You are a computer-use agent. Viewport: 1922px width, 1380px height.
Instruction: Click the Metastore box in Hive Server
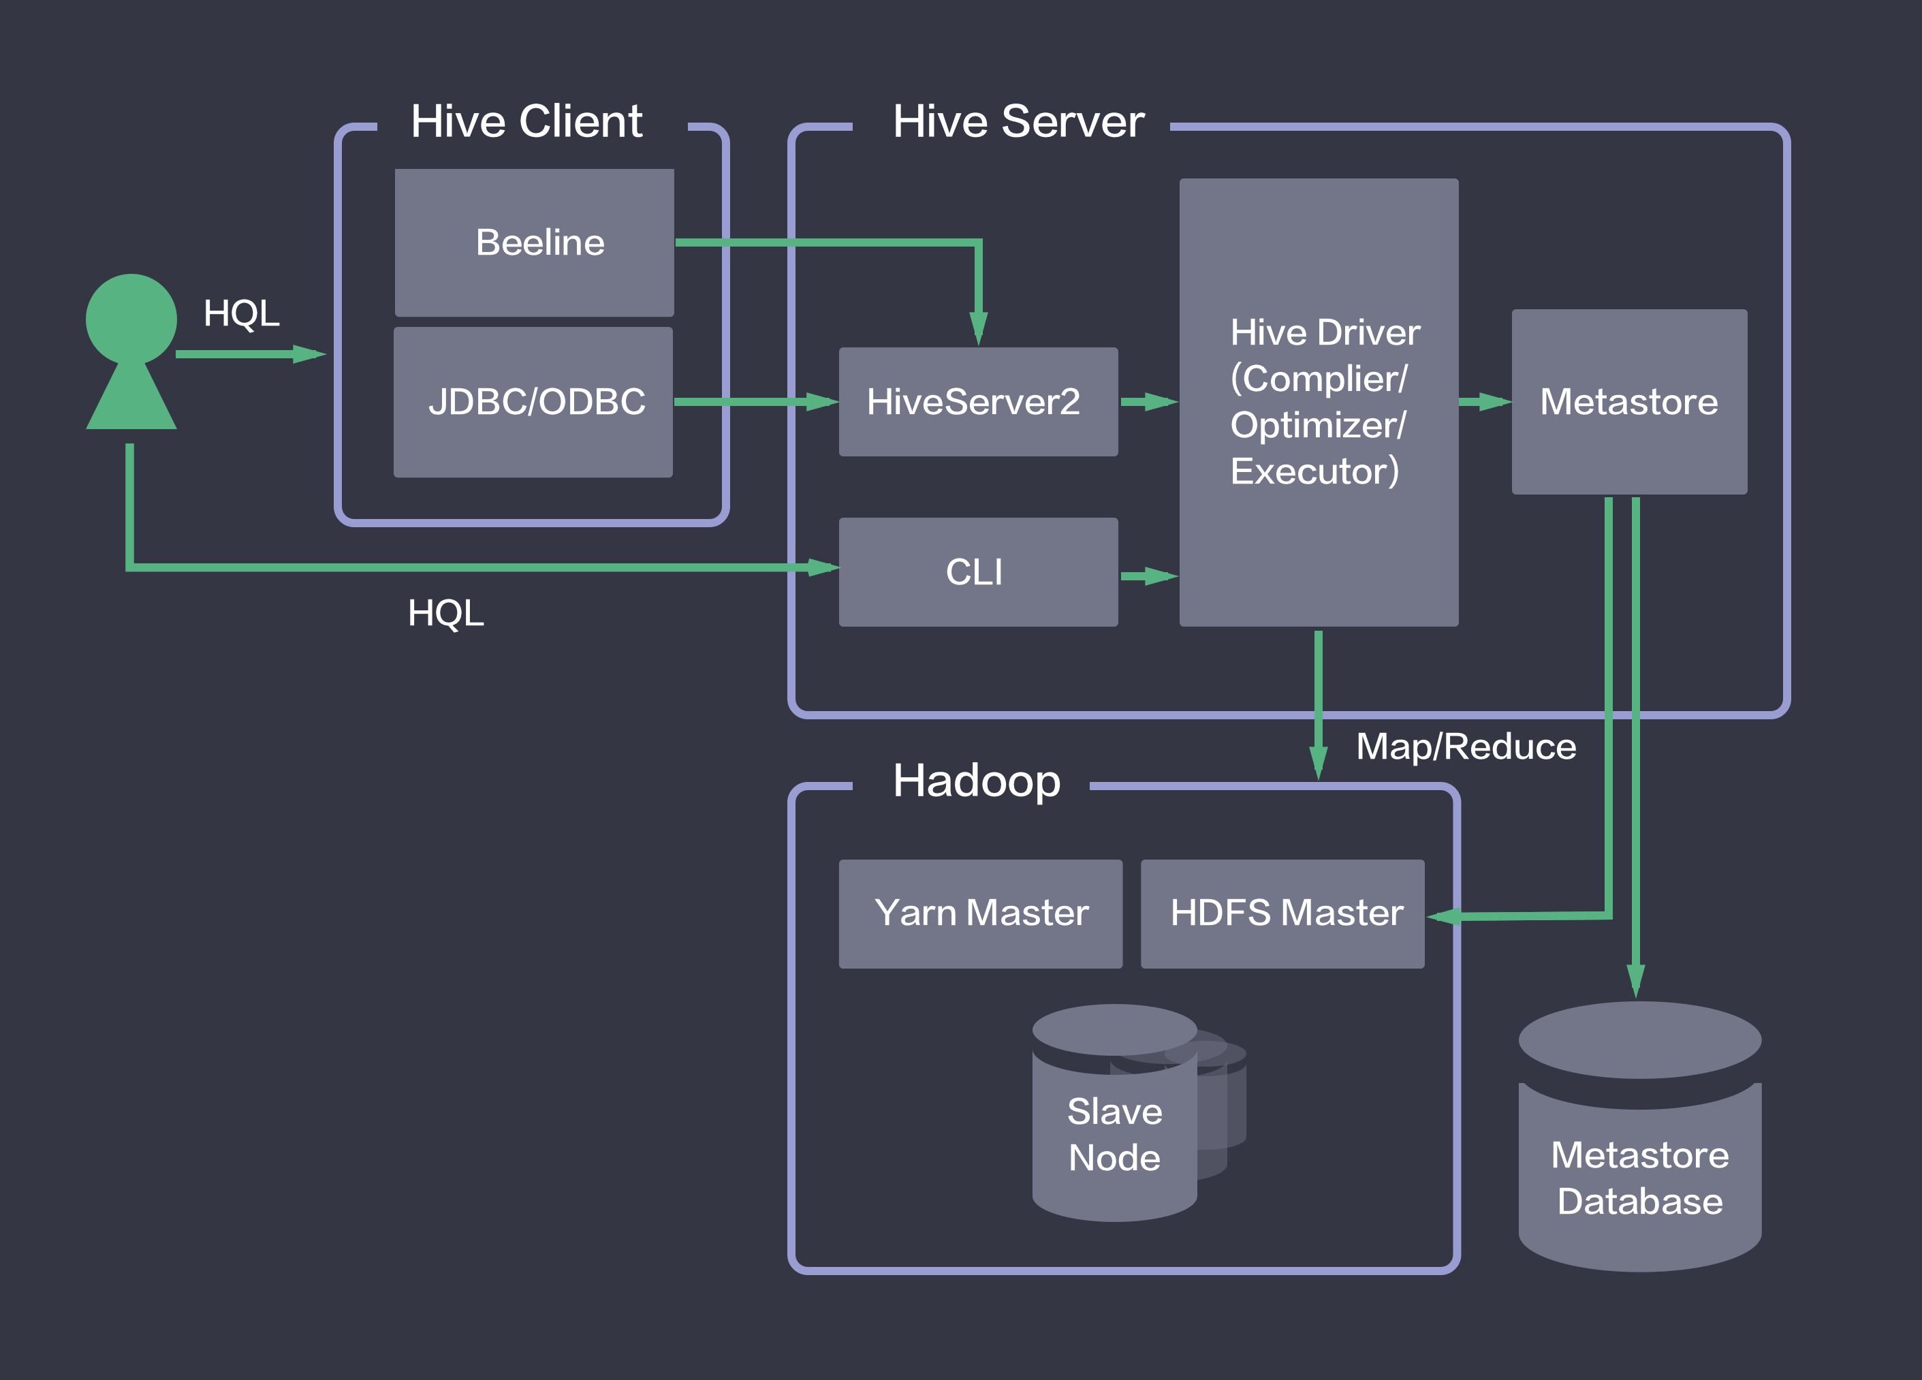click(x=1628, y=402)
